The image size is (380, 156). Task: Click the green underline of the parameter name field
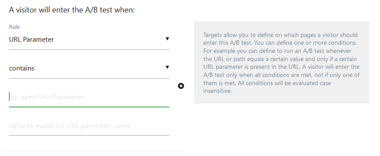coord(89,107)
